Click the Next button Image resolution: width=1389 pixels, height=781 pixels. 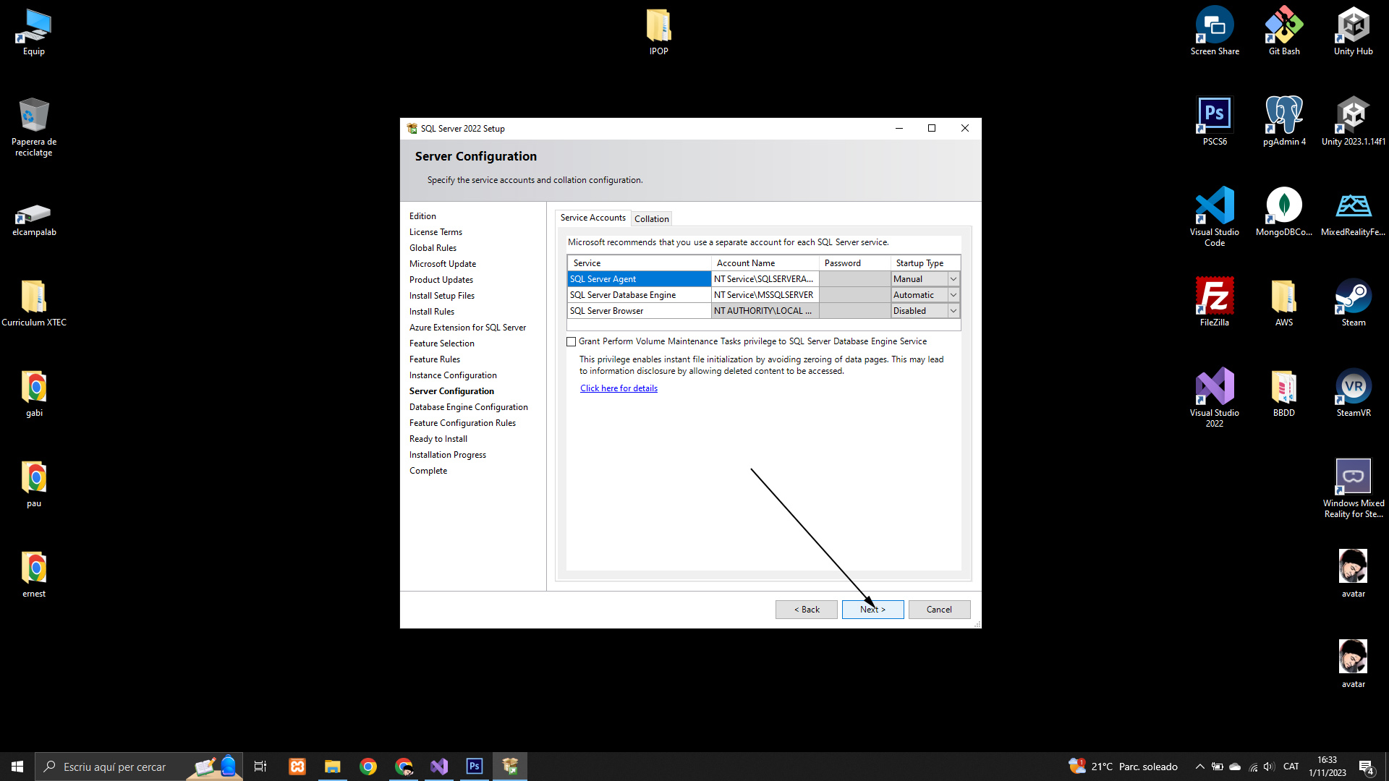872,610
